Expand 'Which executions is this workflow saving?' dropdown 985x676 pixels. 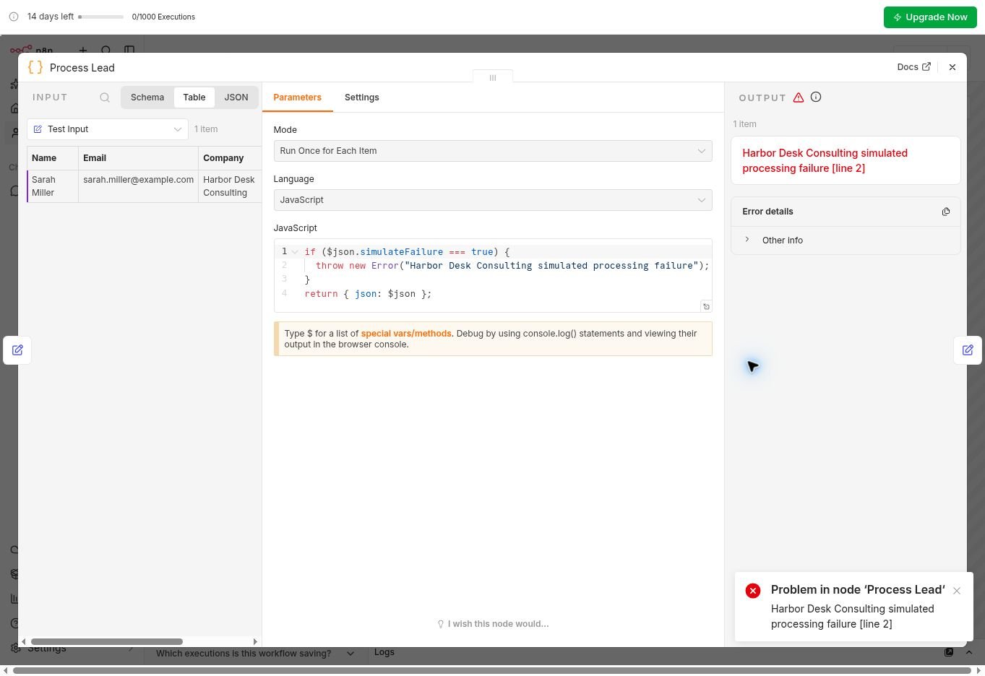point(255,653)
